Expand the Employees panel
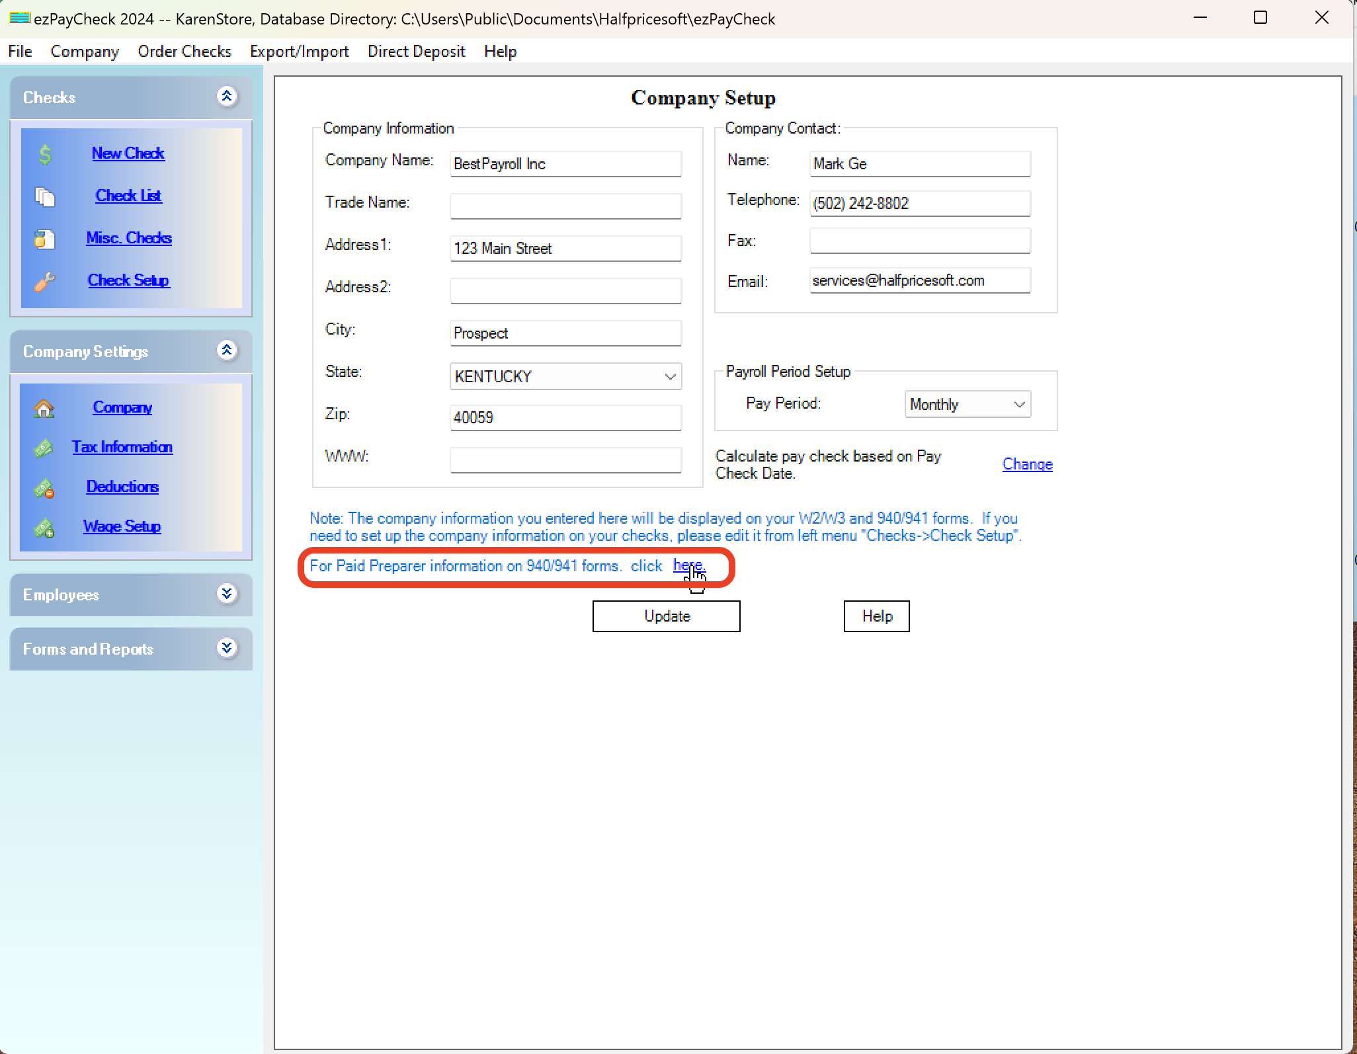Image resolution: width=1357 pixels, height=1054 pixels. (227, 594)
